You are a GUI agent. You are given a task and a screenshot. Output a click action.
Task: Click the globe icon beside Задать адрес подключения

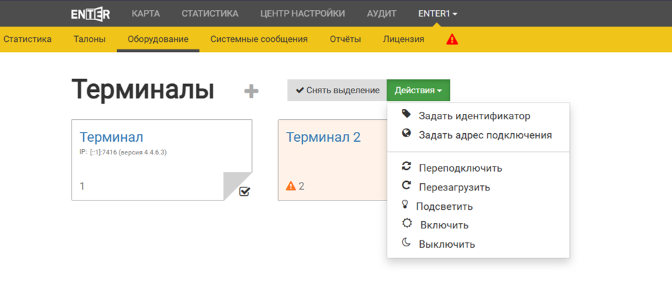pos(407,134)
